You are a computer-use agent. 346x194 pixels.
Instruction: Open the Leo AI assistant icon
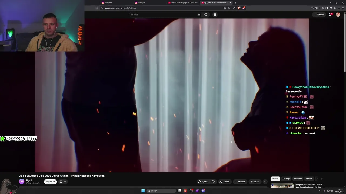[335, 8]
